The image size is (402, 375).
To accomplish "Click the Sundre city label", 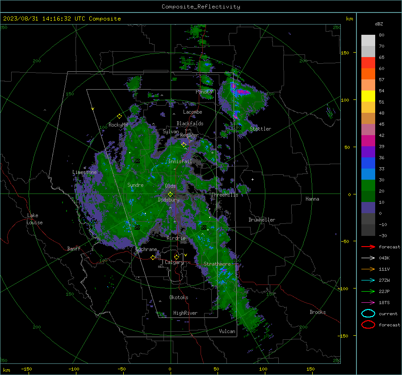I will click(x=135, y=185).
